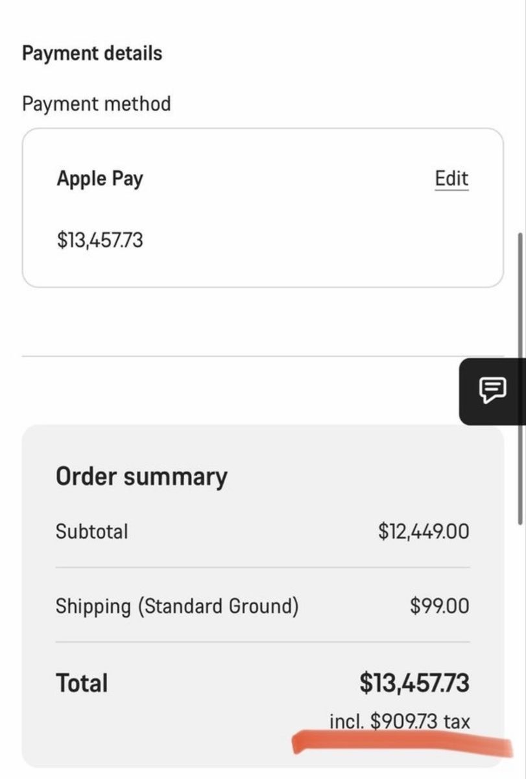Select the Apple Pay payment method label
The image size is (526, 779).
[x=100, y=179]
